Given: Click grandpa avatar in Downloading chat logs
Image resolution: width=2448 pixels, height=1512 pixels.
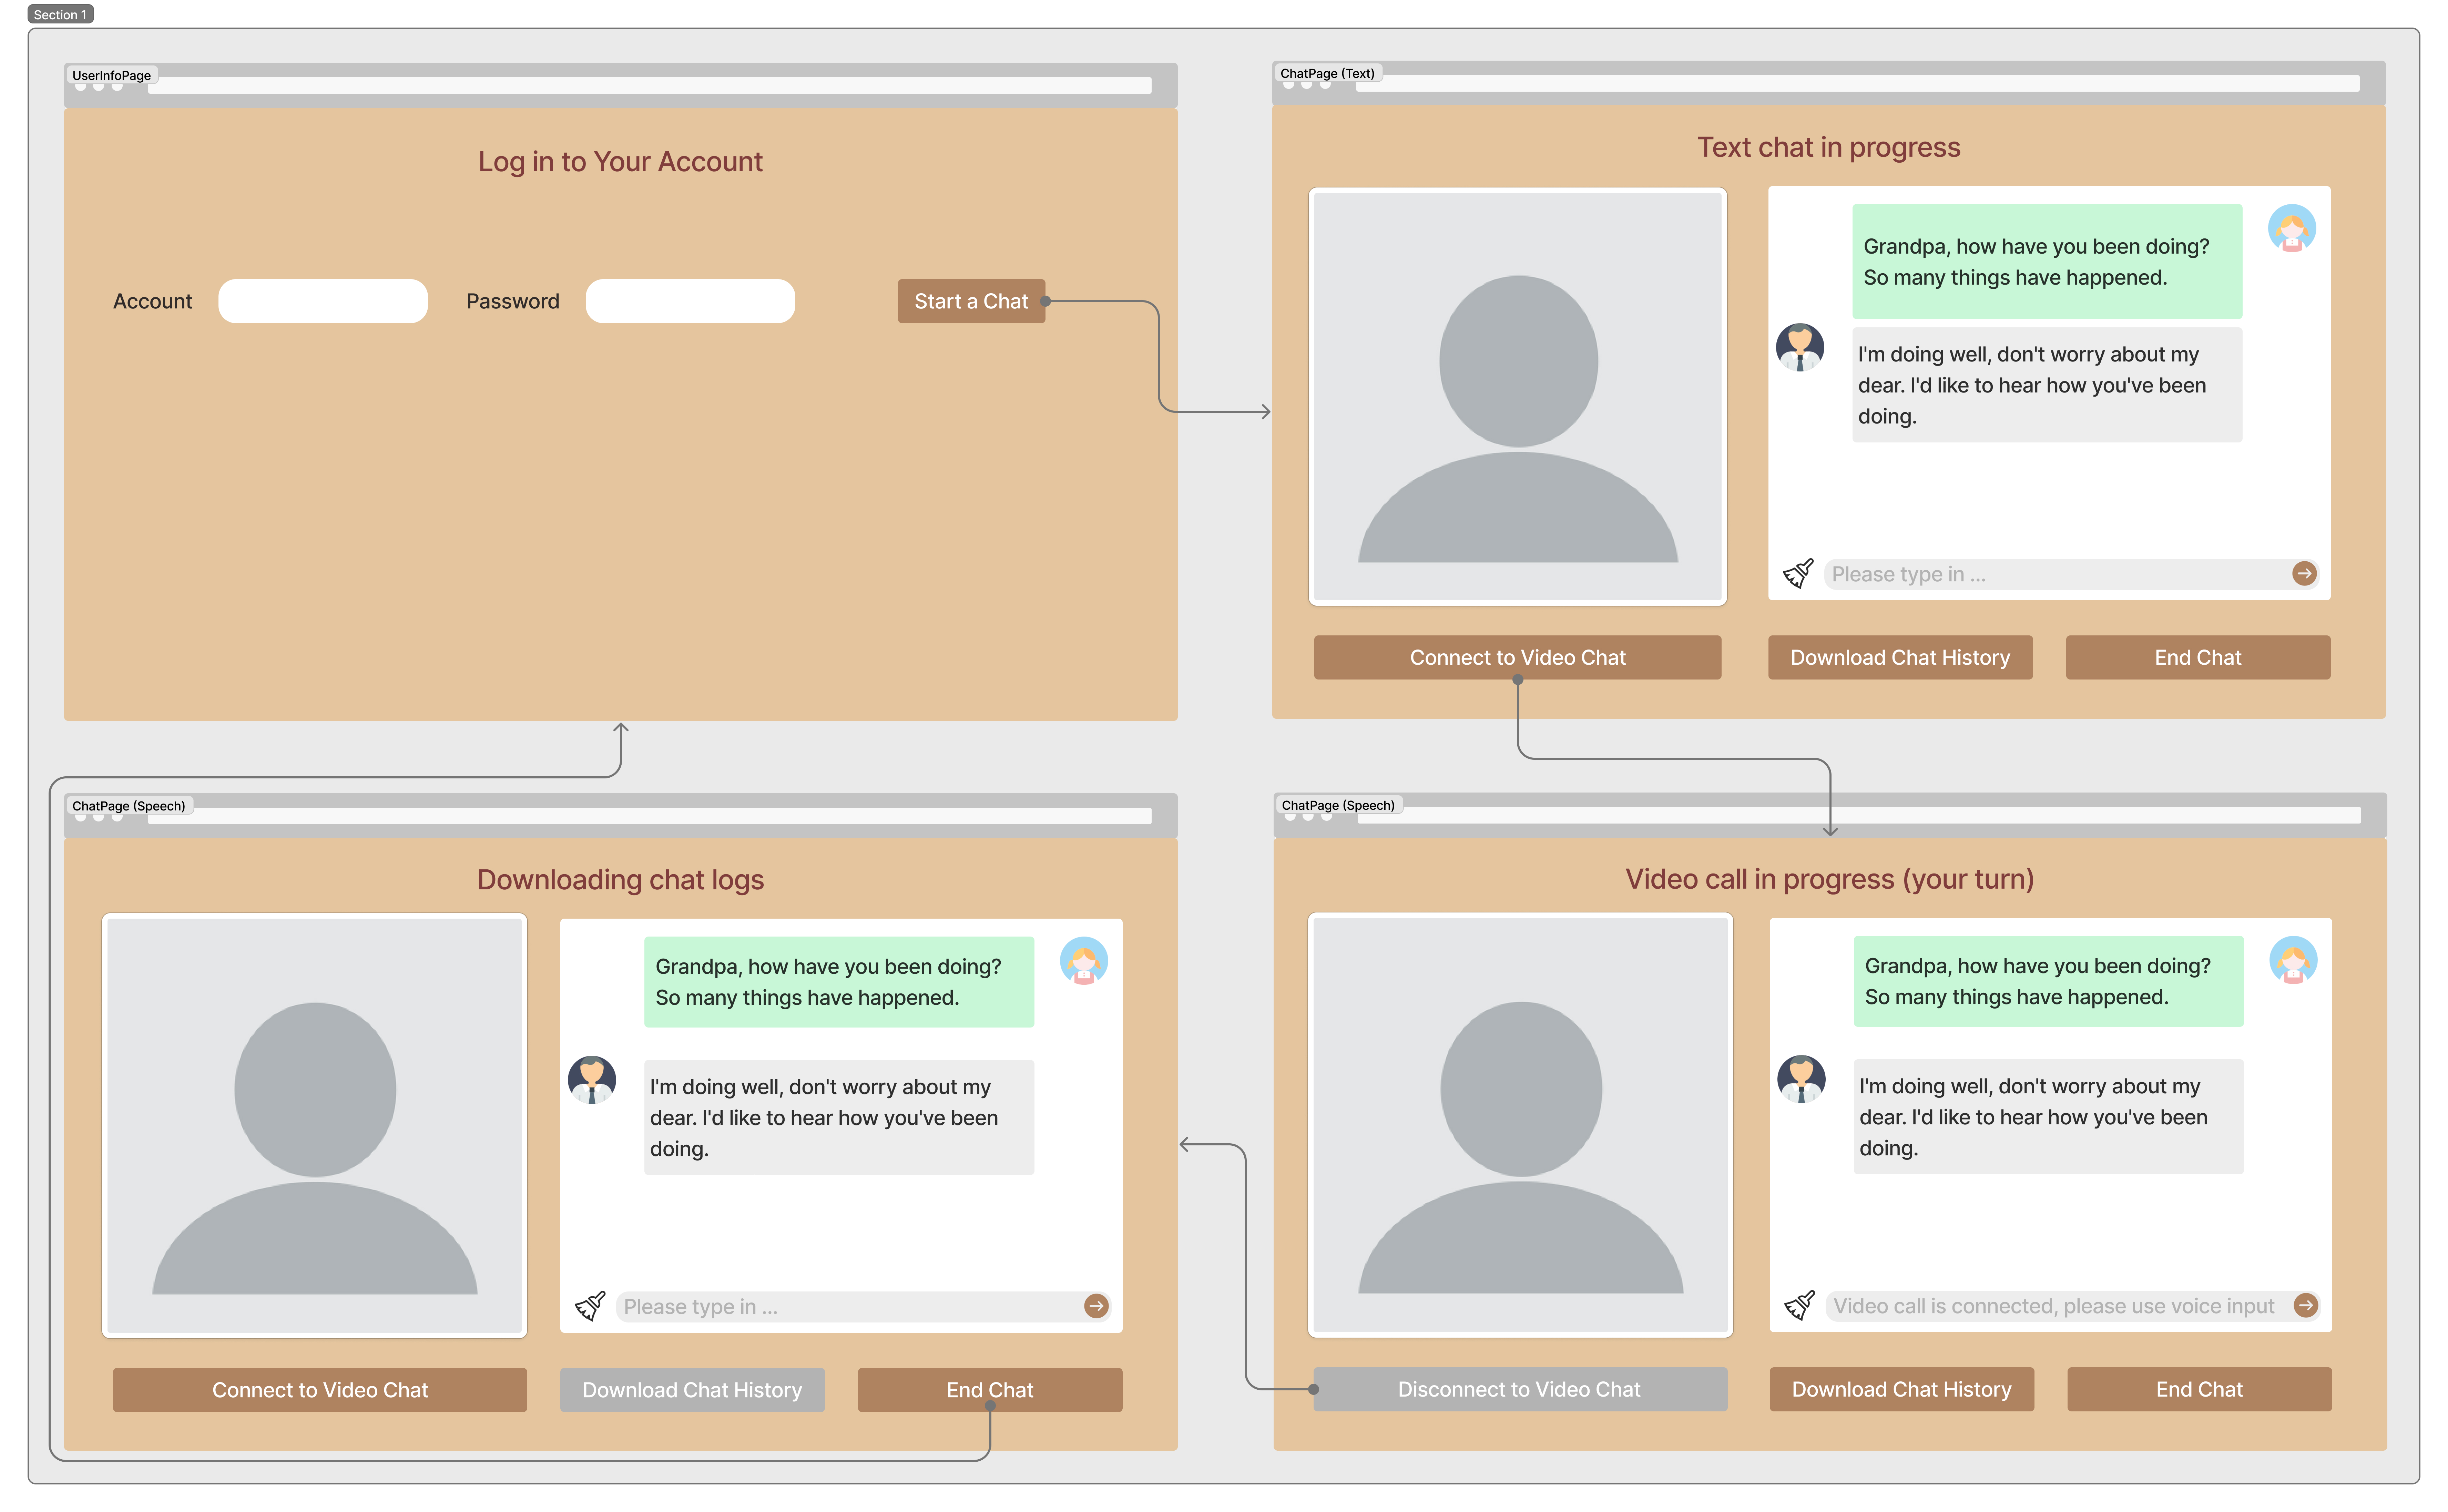Looking at the screenshot, I should [592, 1080].
